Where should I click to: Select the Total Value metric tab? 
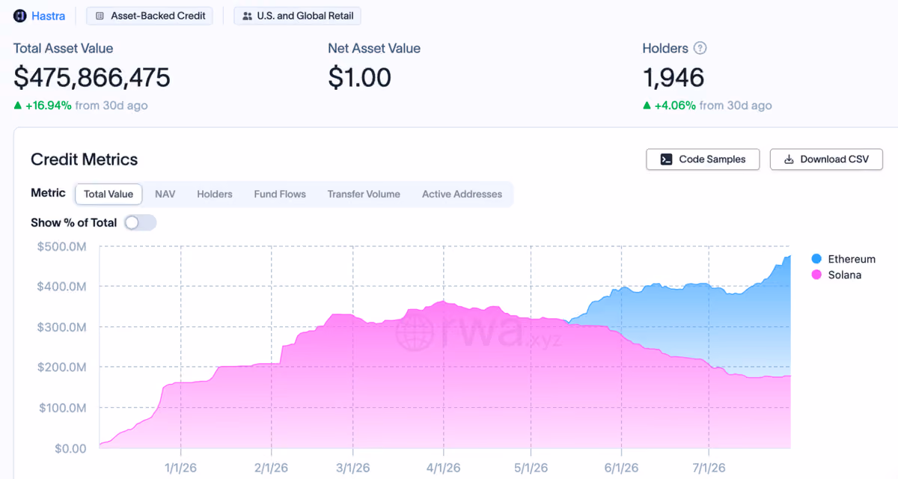[x=109, y=194]
